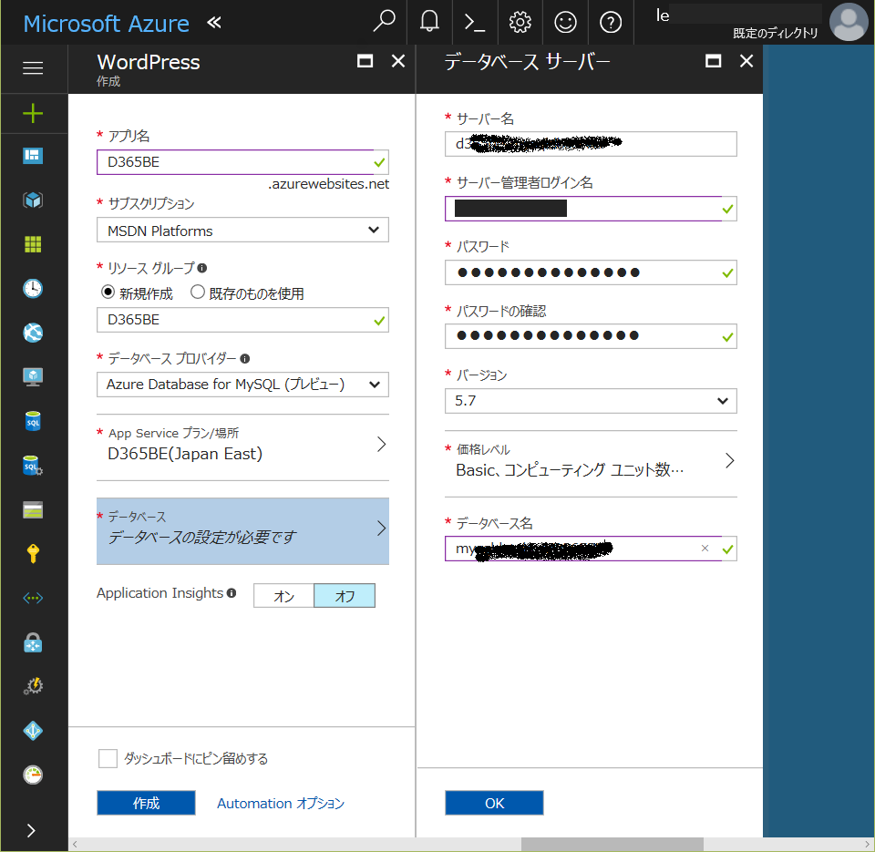Close the WordPress blade
Image resolution: width=875 pixels, height=852 pixels.
tap(398, 61)
